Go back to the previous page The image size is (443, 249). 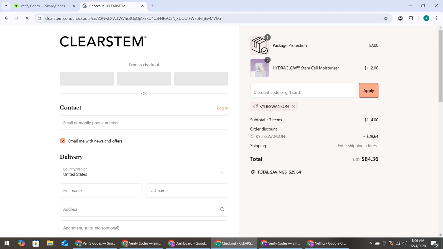(6, 18)
